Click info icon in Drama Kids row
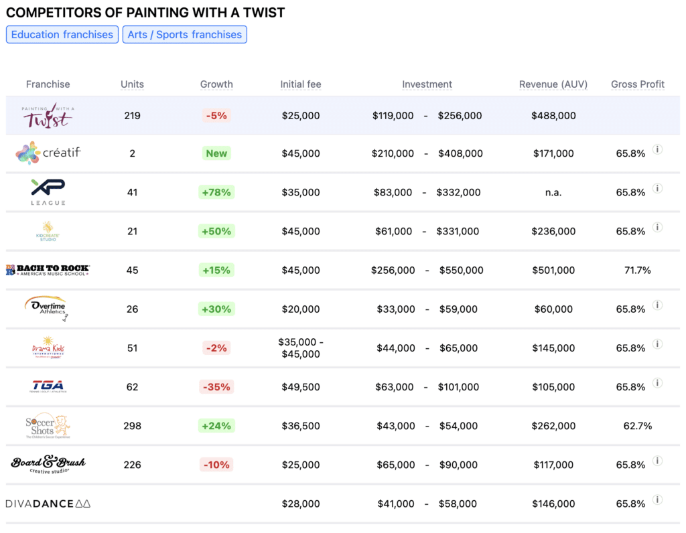Screen dimensions: 686x533 click(657, 344)
